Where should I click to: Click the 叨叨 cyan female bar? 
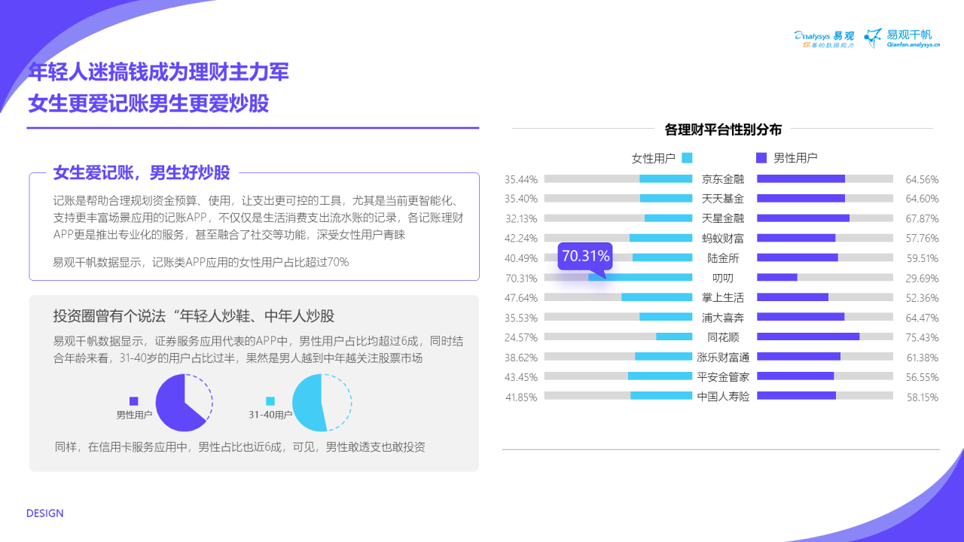640,277
